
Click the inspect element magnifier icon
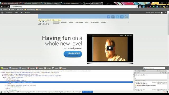(x=8, y=92)
